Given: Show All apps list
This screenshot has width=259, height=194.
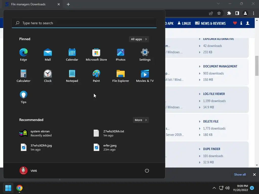Looking at the screenshot, I should pos(139,39).
